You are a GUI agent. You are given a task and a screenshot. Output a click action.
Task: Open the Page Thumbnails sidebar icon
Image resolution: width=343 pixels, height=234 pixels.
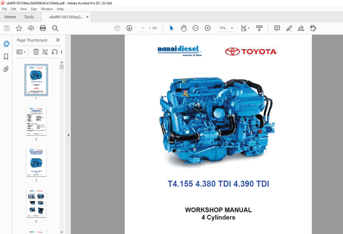(x=6, y=44)
